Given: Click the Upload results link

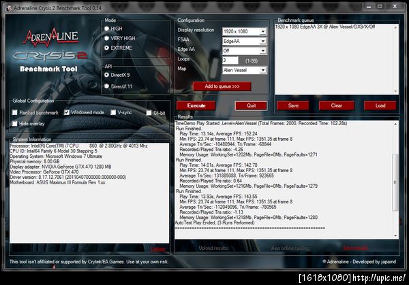Looking at the screenshot, I should (213, 248).
